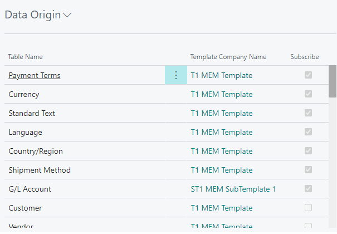Toggle Subscribe checkbox for Payment Terms

[x=308, y=75]
